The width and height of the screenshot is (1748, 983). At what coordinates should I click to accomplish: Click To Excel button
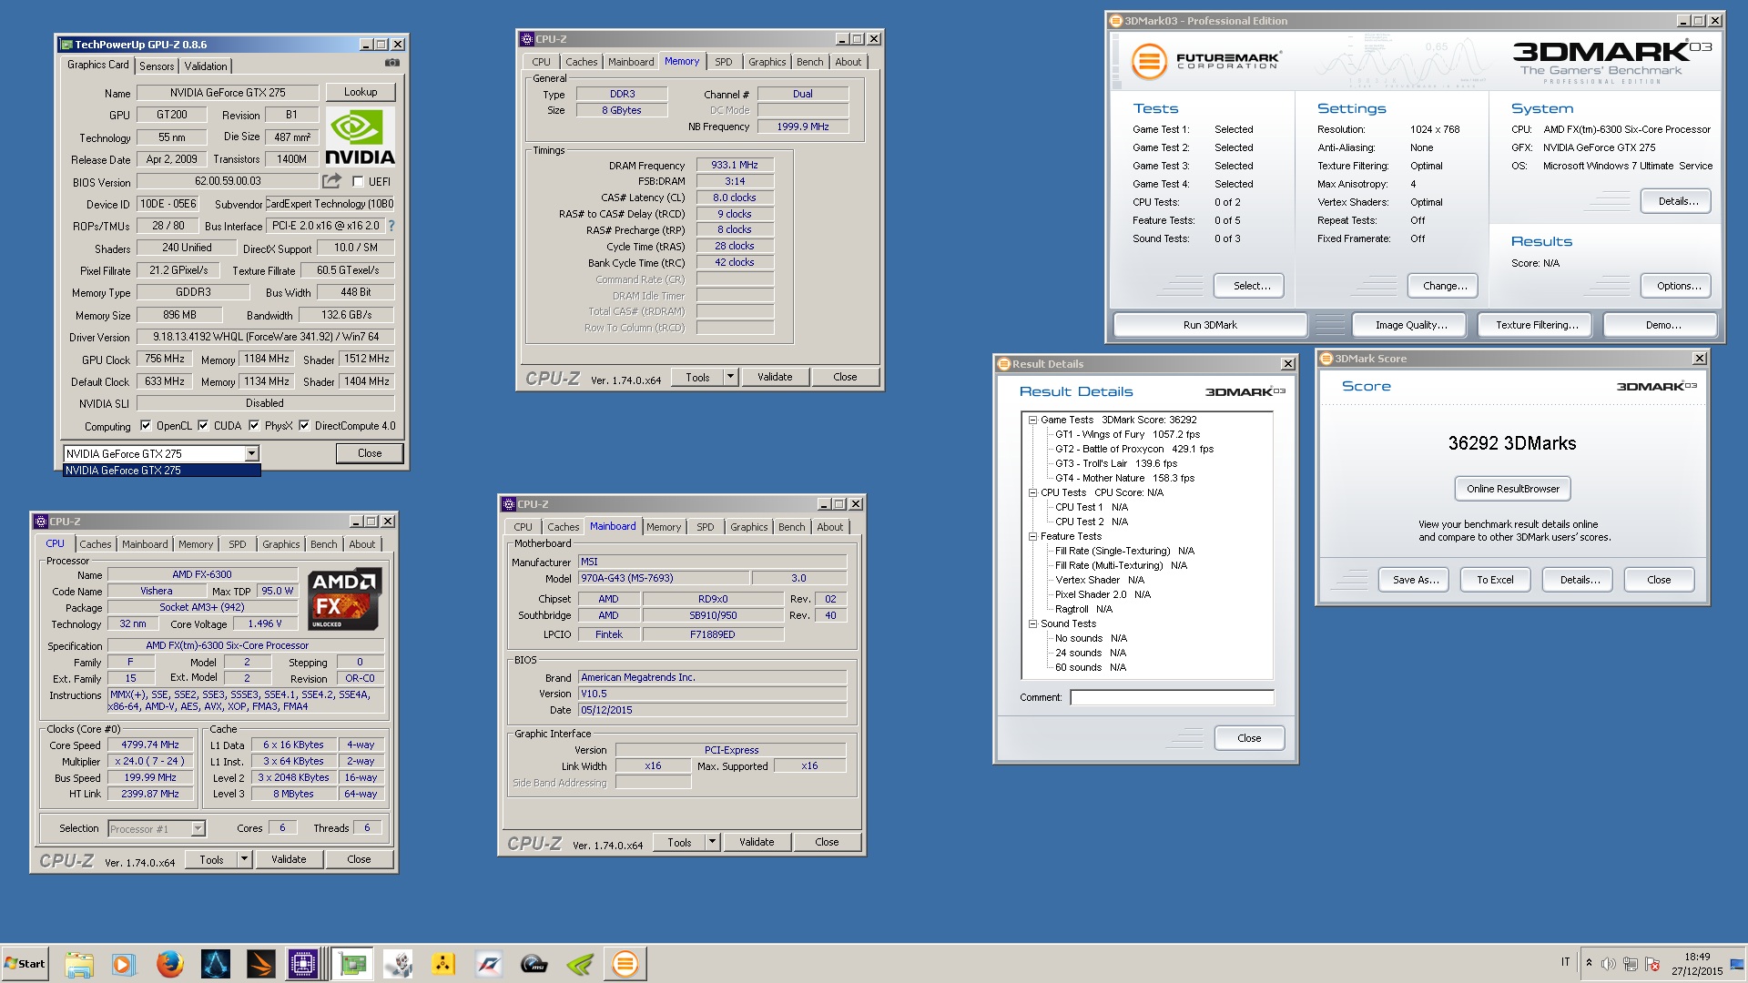point(1495,580)
